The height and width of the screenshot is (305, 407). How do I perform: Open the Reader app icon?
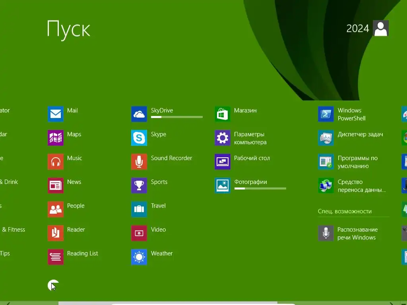click(x=56, y=233)
